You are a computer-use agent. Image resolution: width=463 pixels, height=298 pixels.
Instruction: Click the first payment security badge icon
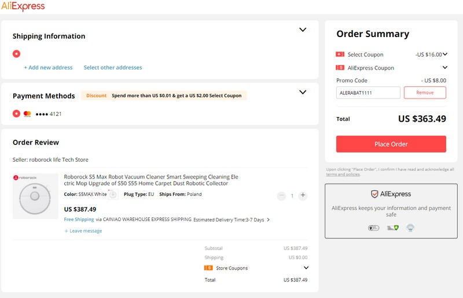pos(373,228)
